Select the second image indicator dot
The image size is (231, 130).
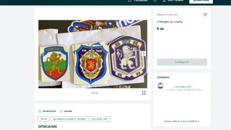click(96, 93)
